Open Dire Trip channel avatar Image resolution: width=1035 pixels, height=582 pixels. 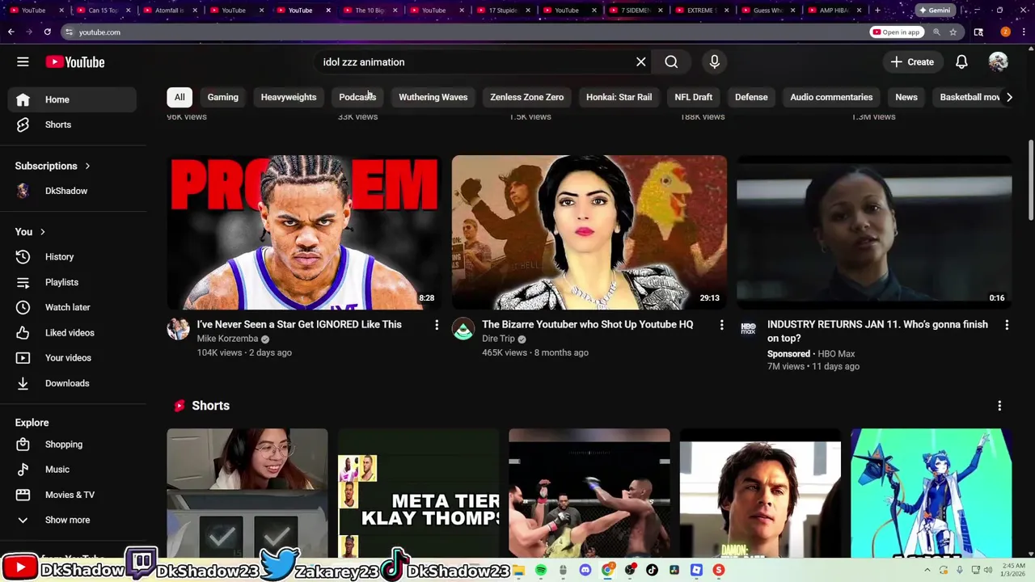(463, 329)
